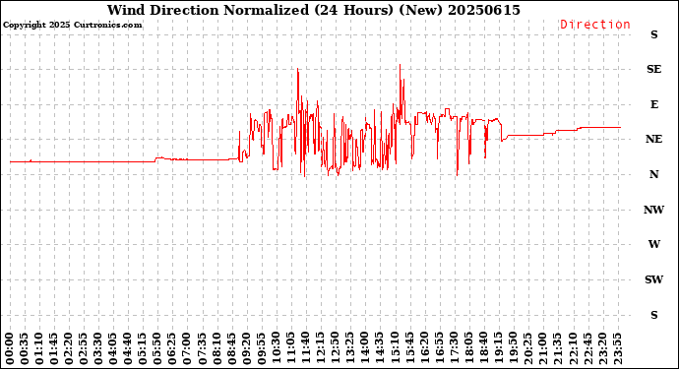679x369 pixels.
Task: Click the '01:10' time label
Action: 39,348
